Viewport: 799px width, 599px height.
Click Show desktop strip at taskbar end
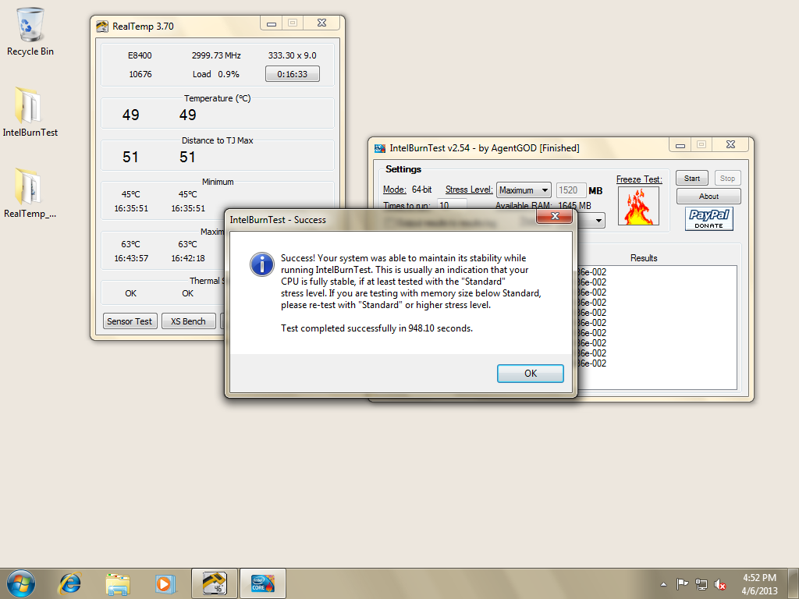tap(794, 583)
